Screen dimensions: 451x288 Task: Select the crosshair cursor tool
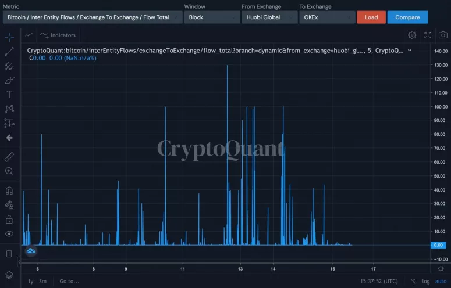pyautogui.click(x=9, y=37)
